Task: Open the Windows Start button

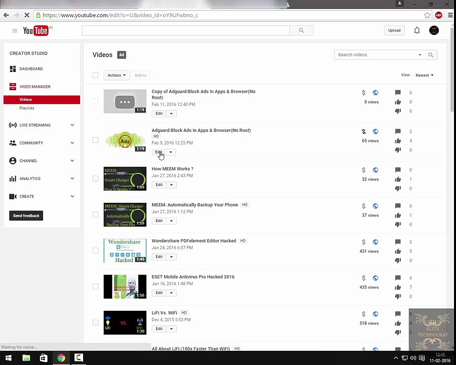Action: pyautogui.click(x=8, y=358)
